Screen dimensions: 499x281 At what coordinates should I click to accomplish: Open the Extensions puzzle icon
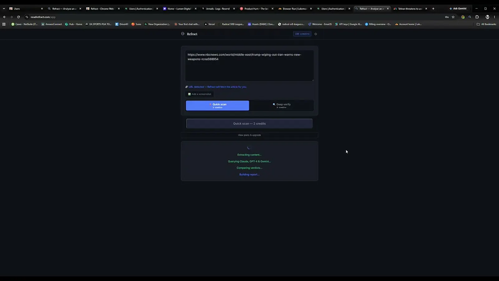(477, 17)
